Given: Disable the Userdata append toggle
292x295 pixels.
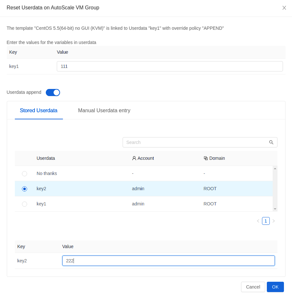Looking at the screenshot, I should (x=53, y=92).
